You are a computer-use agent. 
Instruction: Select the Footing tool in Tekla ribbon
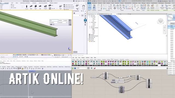coord(45,7)
